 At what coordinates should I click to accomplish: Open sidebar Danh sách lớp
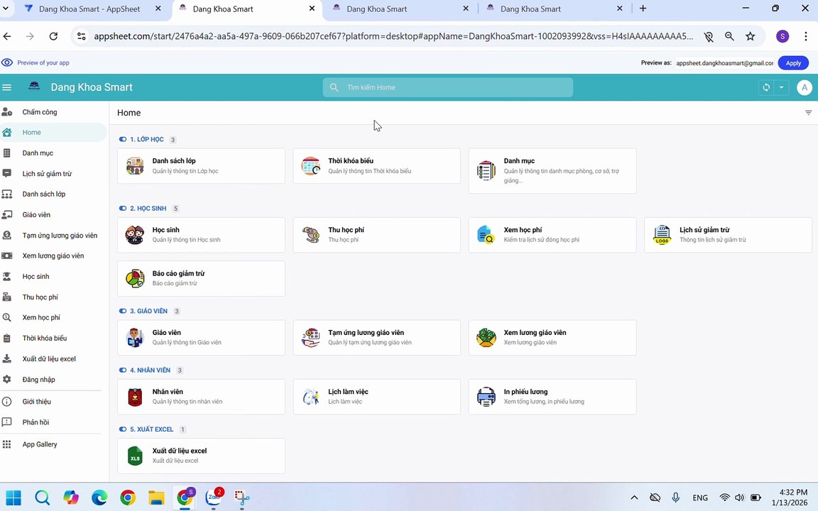(x=53, y=194)
